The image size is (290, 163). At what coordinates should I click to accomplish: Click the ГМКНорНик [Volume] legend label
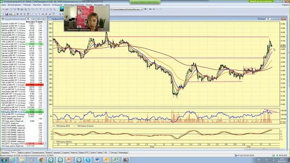point(85,126)
